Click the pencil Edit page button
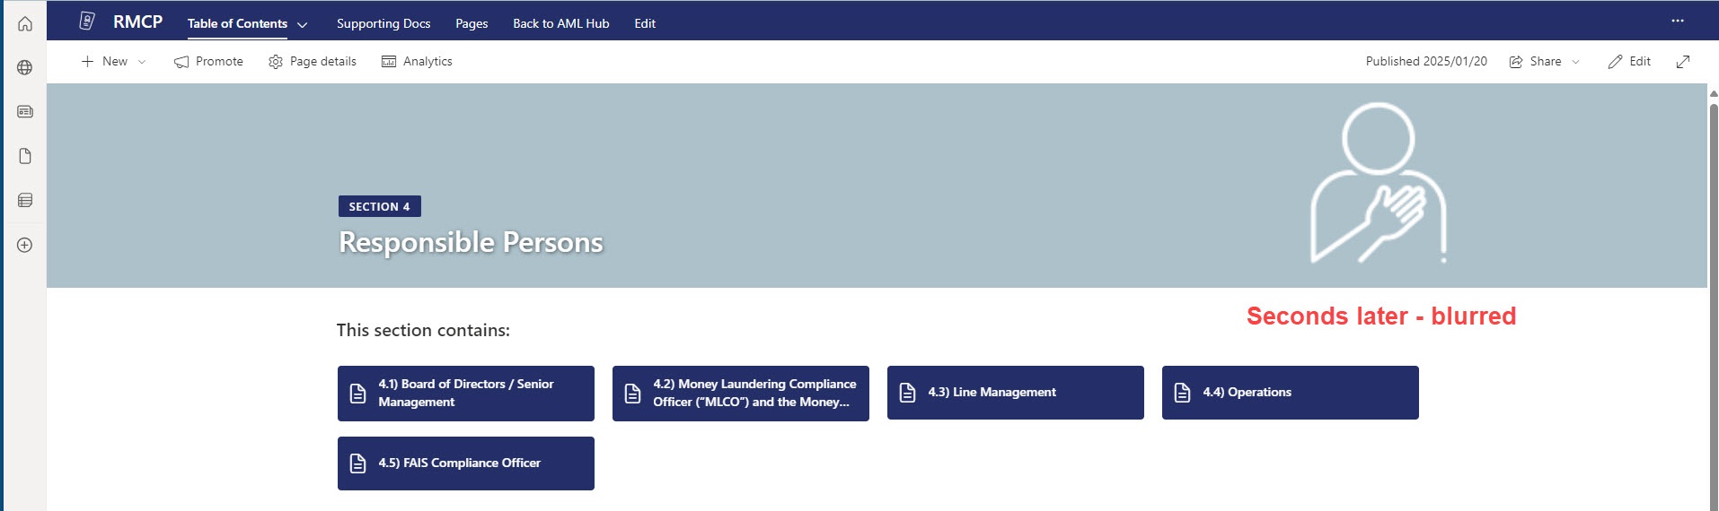1719x511 pixels. click(x=1629, y=61)
